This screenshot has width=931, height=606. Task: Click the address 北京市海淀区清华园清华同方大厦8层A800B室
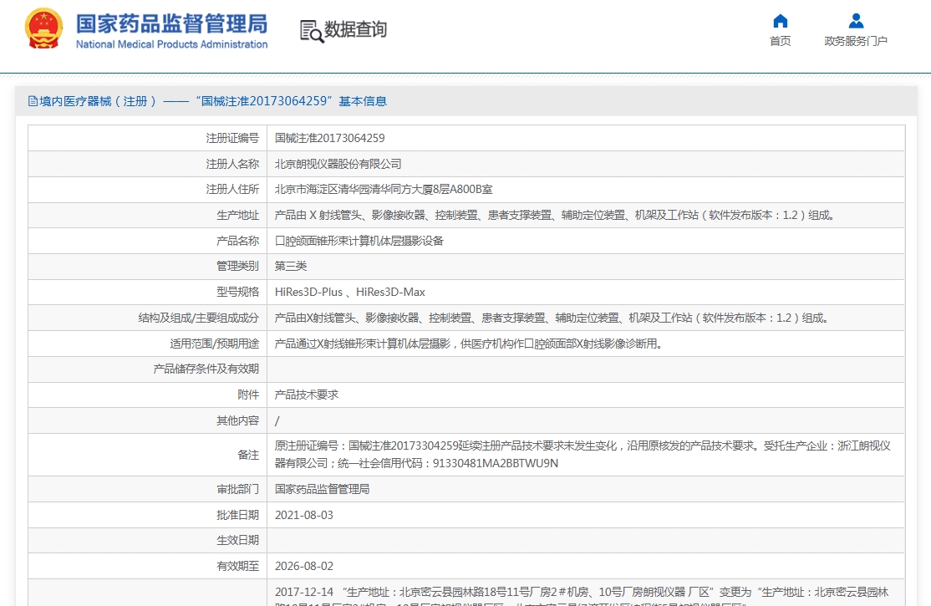point(384,190)
